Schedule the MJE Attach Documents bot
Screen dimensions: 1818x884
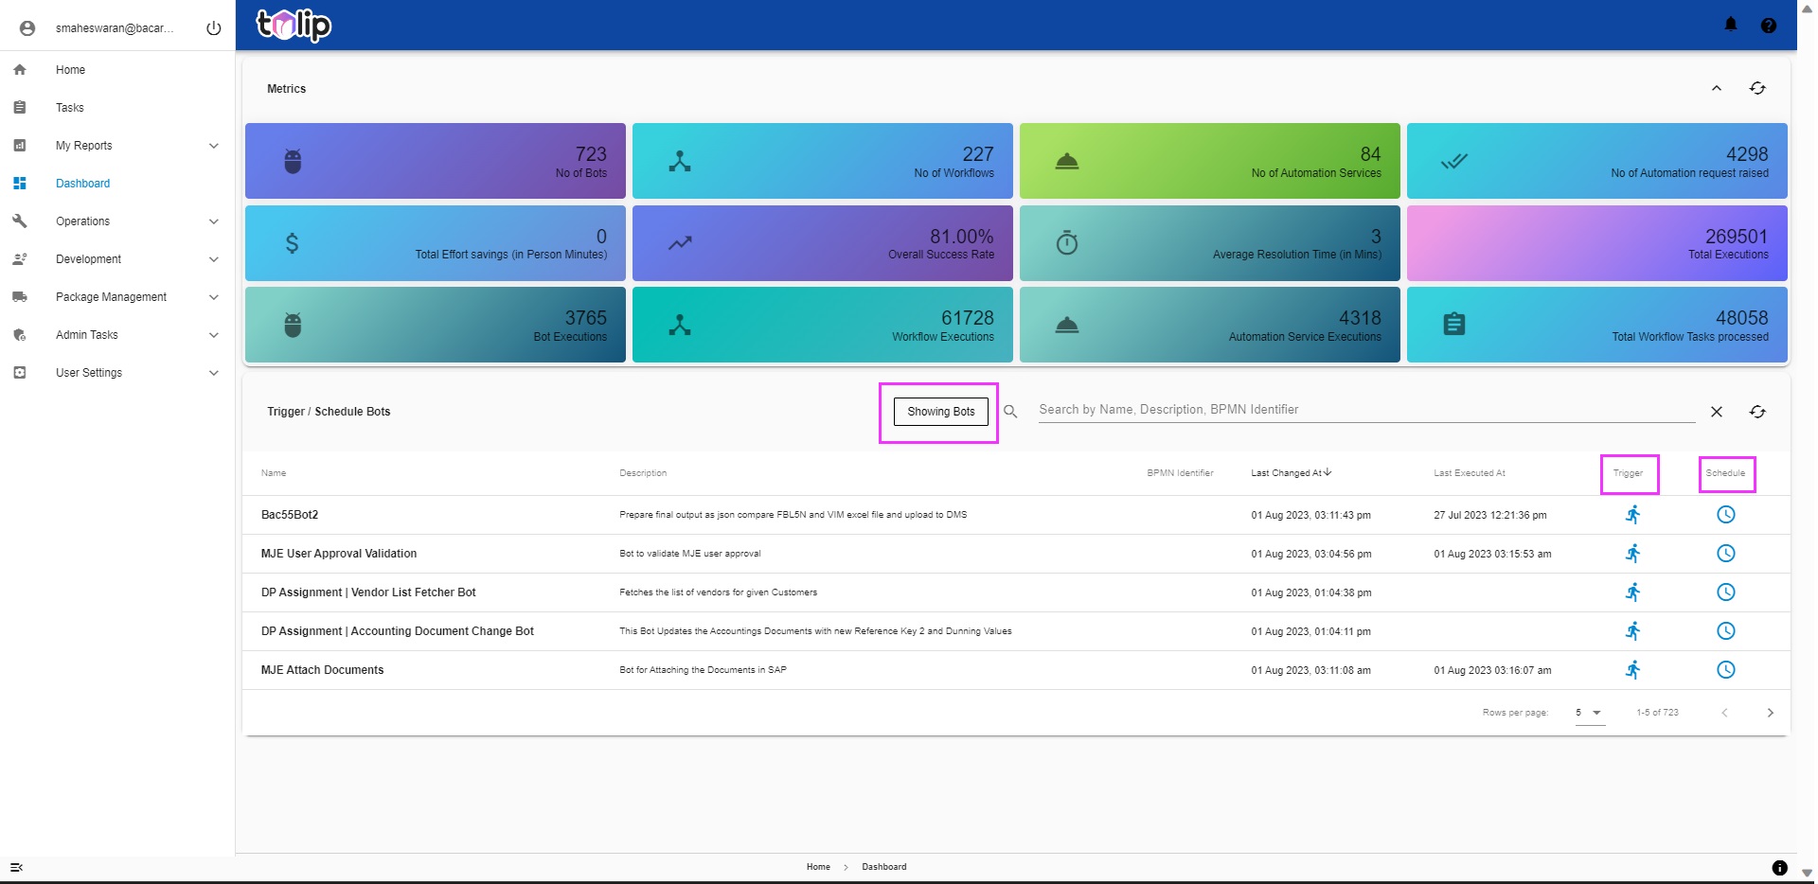tap(1726, 670)
